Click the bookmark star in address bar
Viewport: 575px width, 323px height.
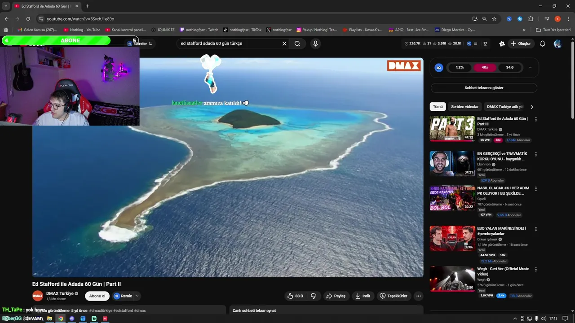pyautogui.click(x=494, y=19)
